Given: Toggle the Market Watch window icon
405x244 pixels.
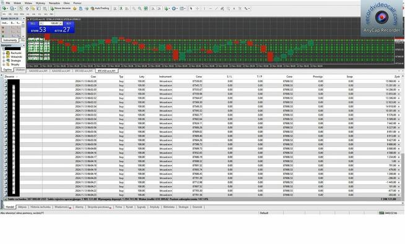Looking at the screenshot, I should pyautogui.click(x=21, y=9).
